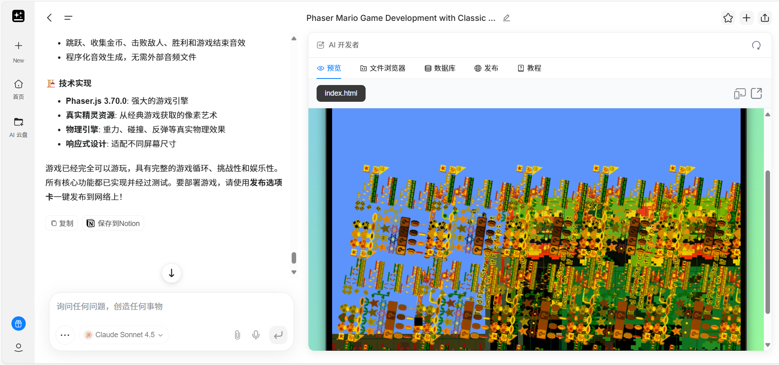The height and width of the screenshot is (365, 779).
Task: Click the gift icon in sidebar
Action: (x=18, y=324)
